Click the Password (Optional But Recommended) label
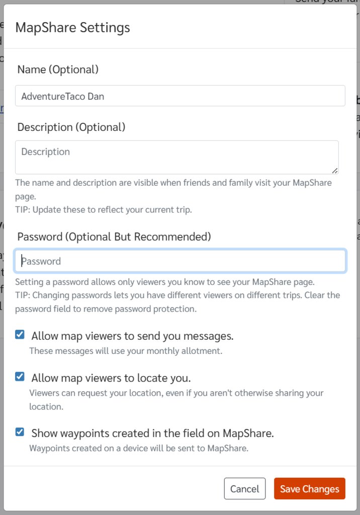360x515 pixels. (114, 237)
